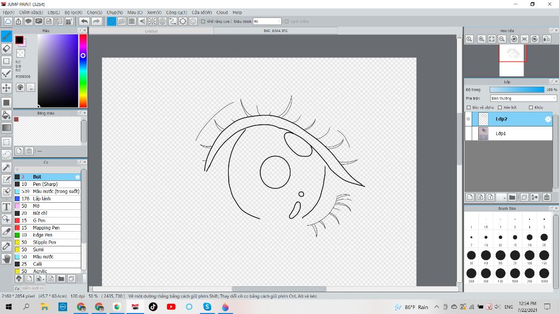Open the Windows Start menu
The height and width of the screenshot is (314, 559).
point(9,307)
